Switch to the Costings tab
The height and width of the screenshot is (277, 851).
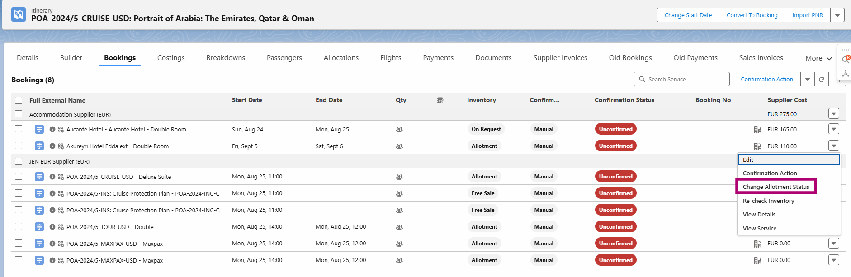coord(171,58)
